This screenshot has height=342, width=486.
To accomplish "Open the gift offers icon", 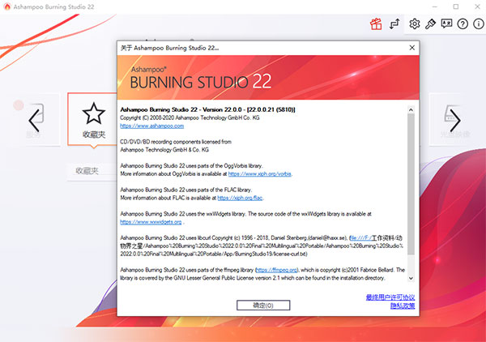I will (x=376, y=24).
